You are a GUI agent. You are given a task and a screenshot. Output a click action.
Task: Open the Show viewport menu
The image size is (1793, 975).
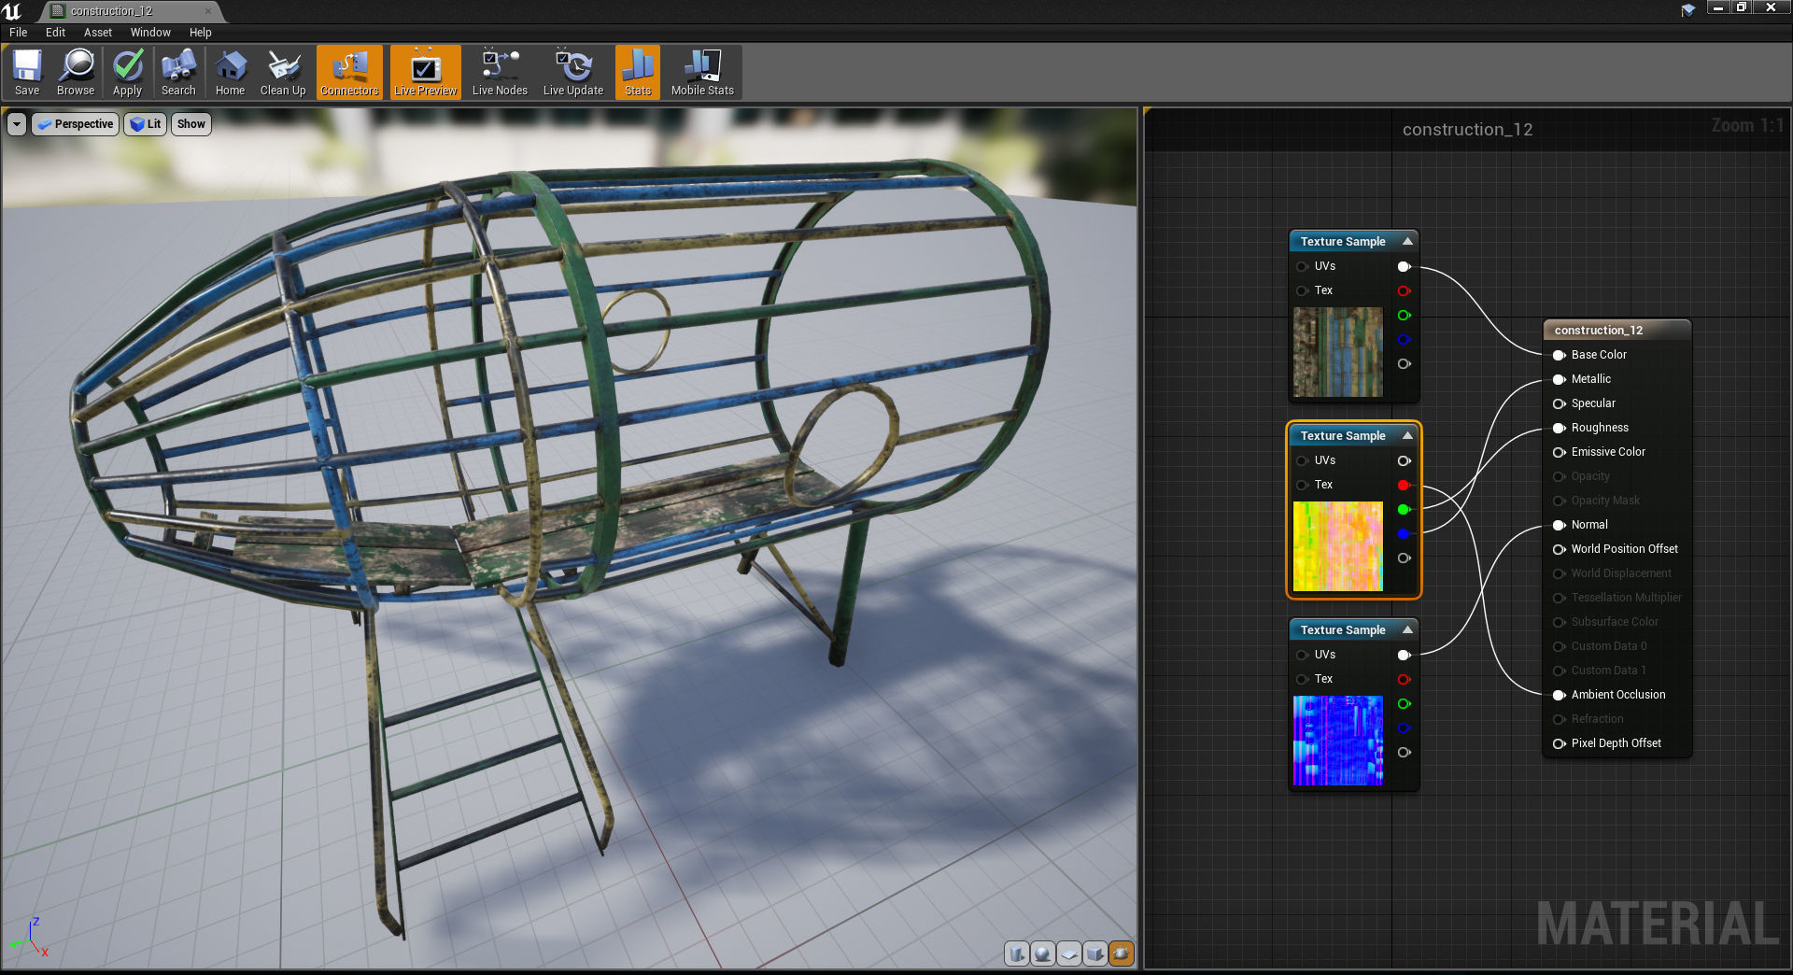(191, 123)
